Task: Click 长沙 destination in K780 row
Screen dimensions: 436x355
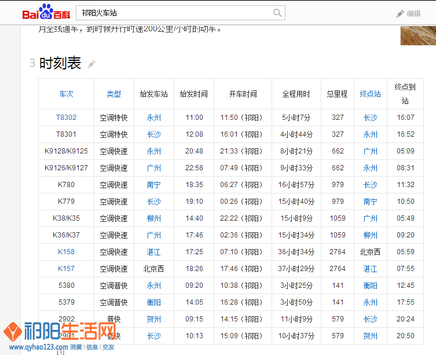Action: 371,185
